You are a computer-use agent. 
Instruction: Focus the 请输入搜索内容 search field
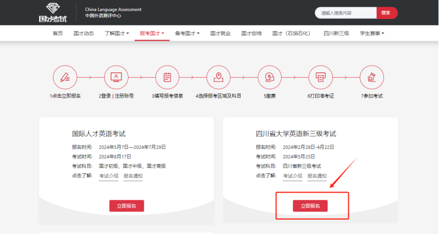[x=346, y=13]
